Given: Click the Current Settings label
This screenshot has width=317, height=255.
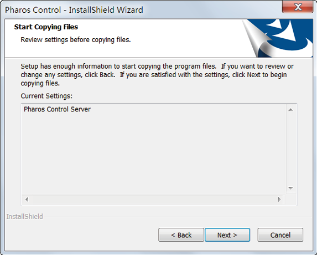Looking at the screenshot, I should click(x=46, y=96).
